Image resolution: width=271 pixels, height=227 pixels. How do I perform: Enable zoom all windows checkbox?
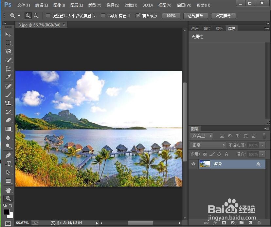103,16
